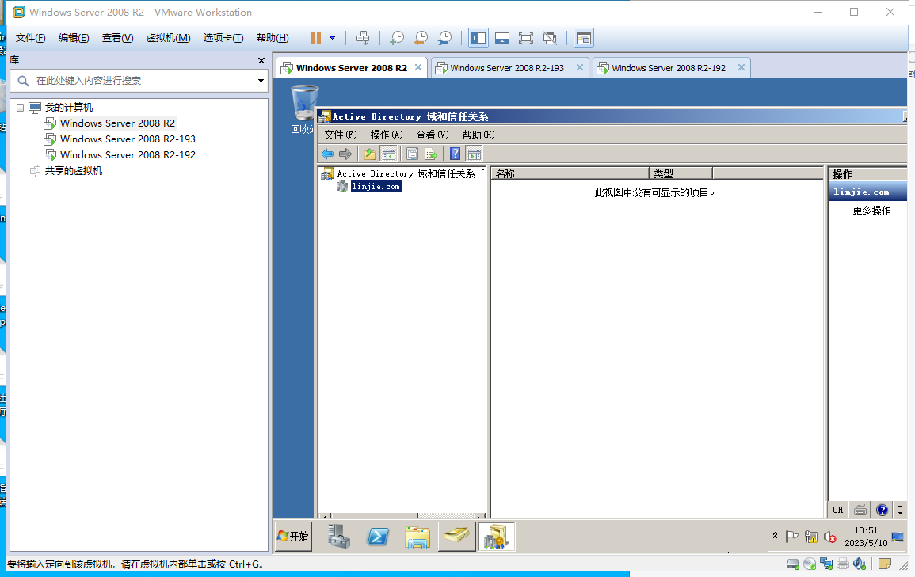This screenshot has width=915, height=577.
Task: Open MMC 查看(V) menu
Action: click(x=433, y=135)
